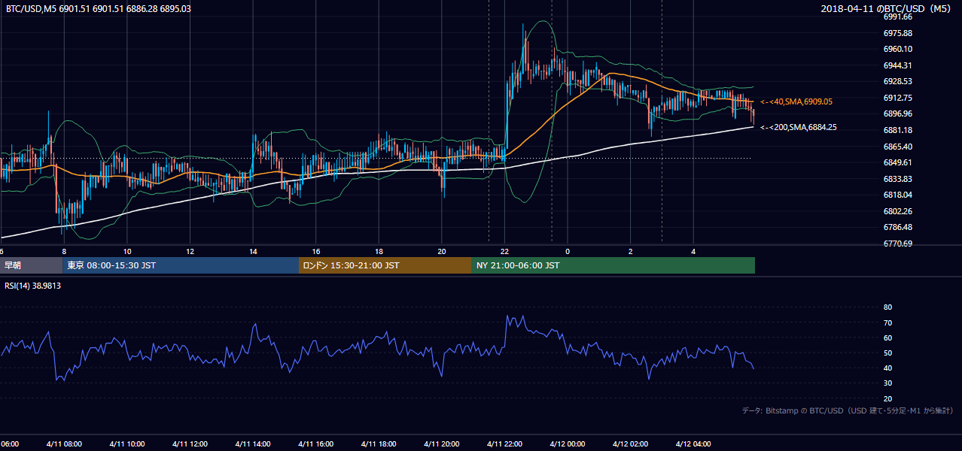Click price axis value 6896.96

897,114
